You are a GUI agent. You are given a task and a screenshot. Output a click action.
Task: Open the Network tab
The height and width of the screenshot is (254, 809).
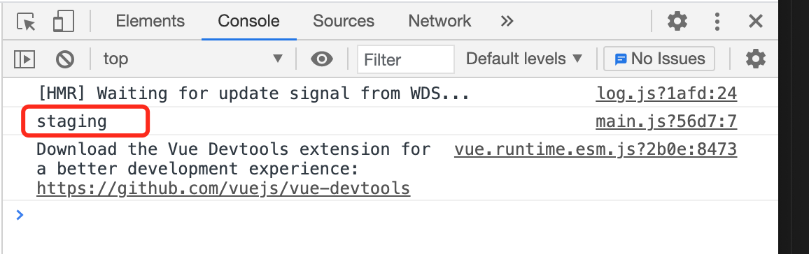(439, 21)
